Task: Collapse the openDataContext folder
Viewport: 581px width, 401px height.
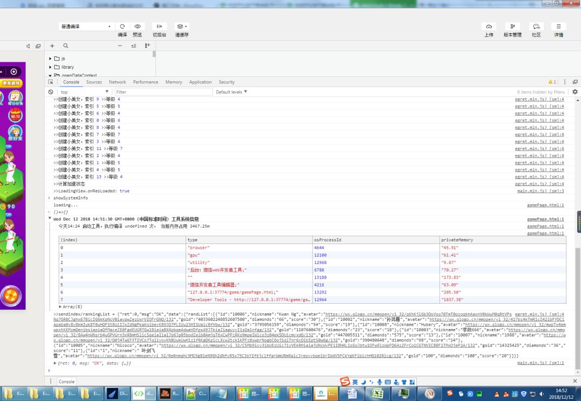Action: (x=50, y=75)
